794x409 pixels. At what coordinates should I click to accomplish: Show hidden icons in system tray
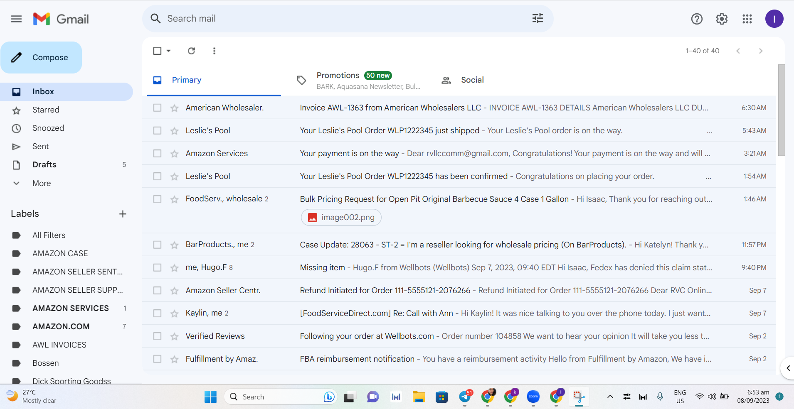click(x=610, y=397)
